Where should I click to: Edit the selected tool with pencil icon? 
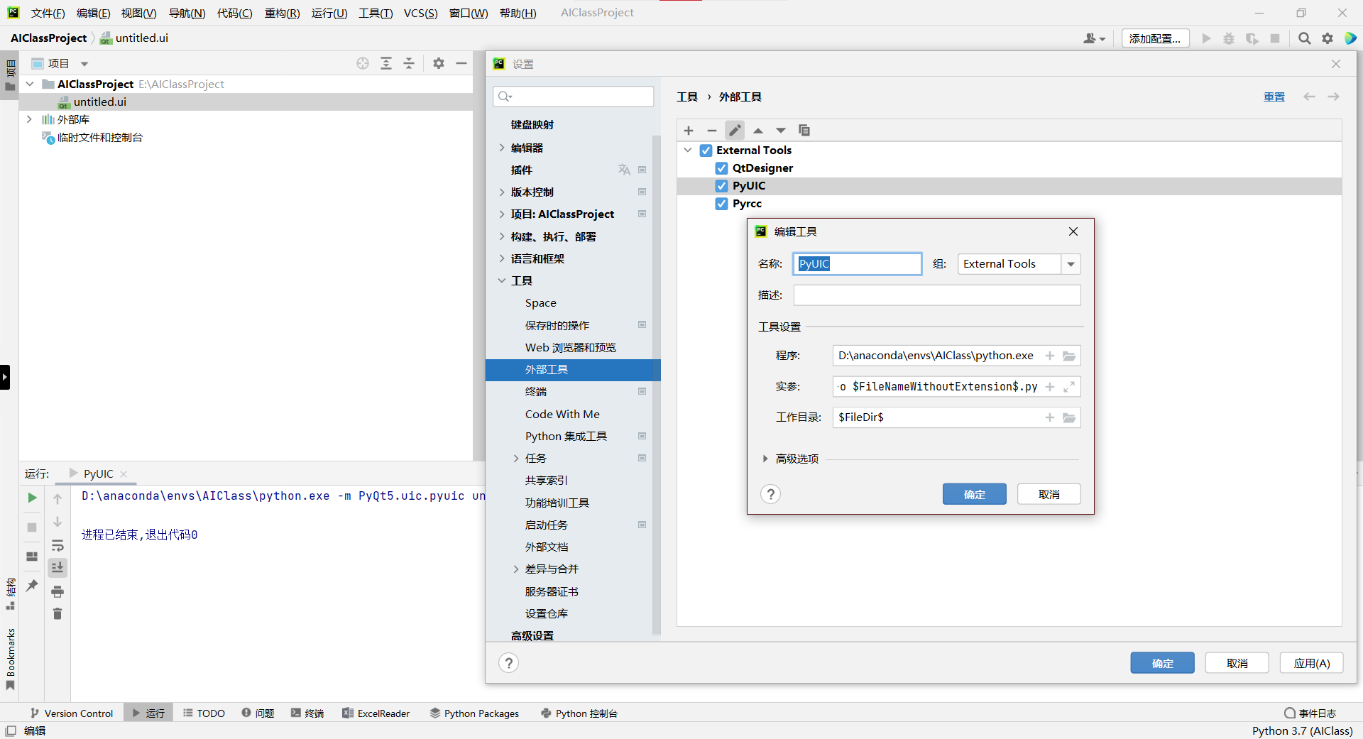coord(735,131)
